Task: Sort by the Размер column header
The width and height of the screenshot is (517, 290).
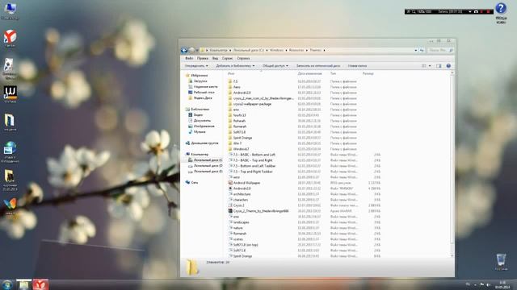Action: click(368, 73)
